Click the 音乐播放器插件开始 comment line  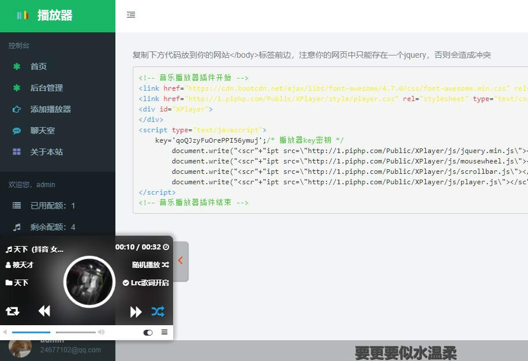(x=194, y=78)
